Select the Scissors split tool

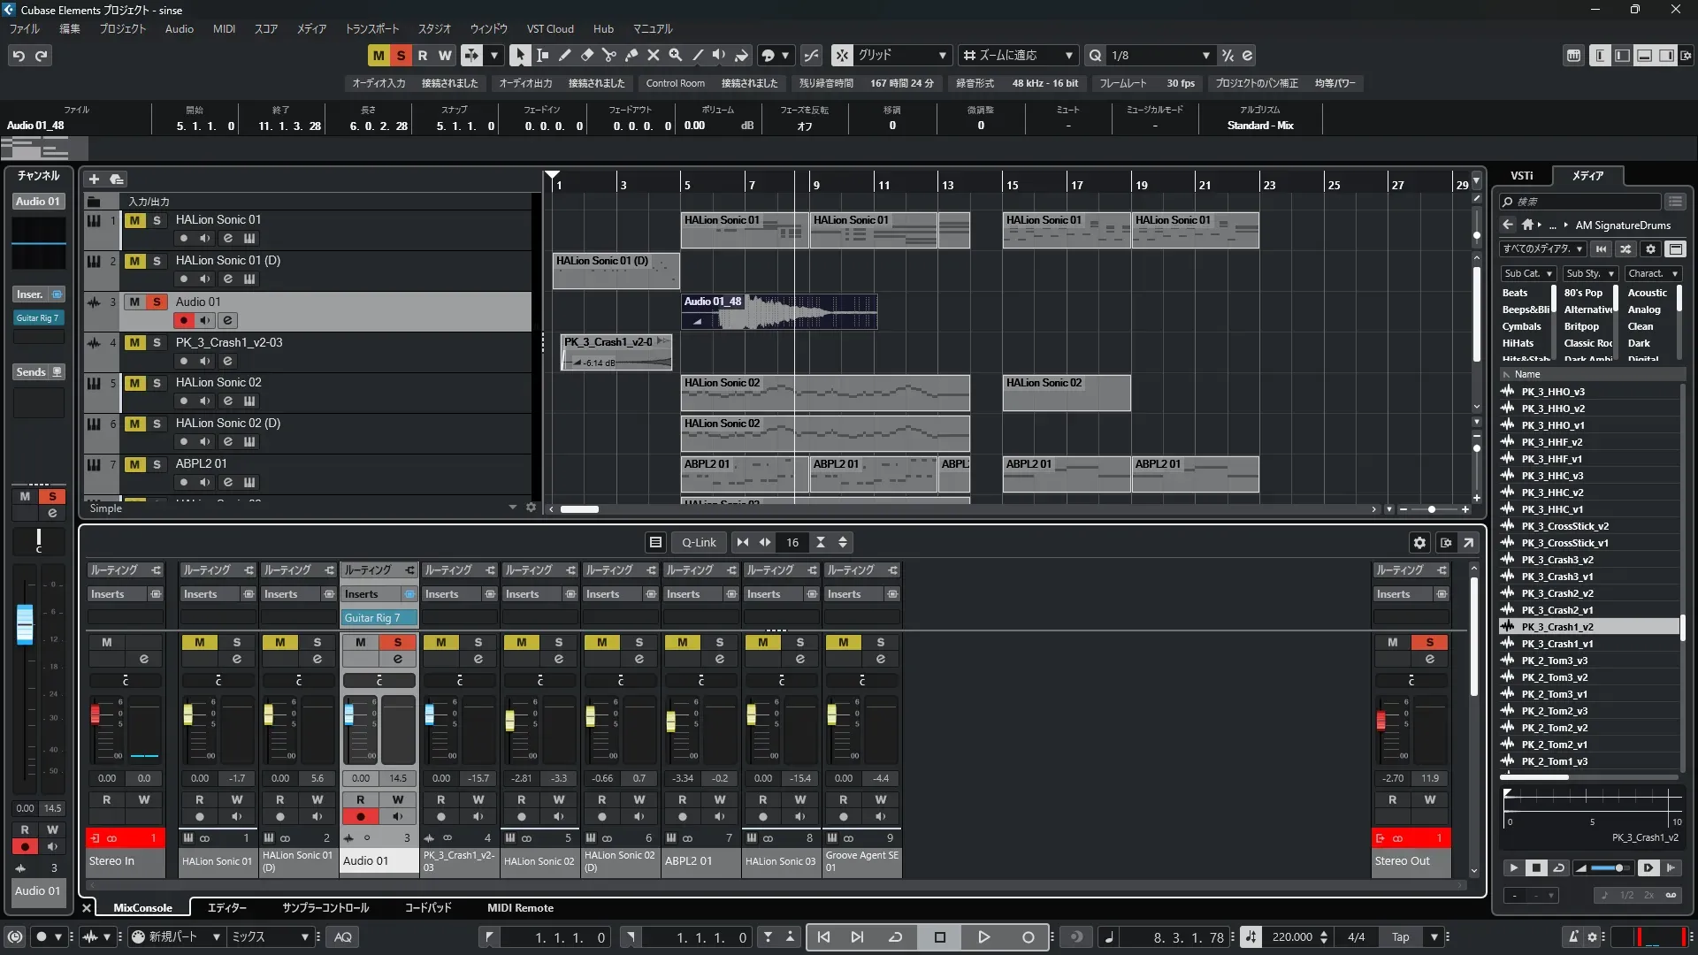[608, 55]
